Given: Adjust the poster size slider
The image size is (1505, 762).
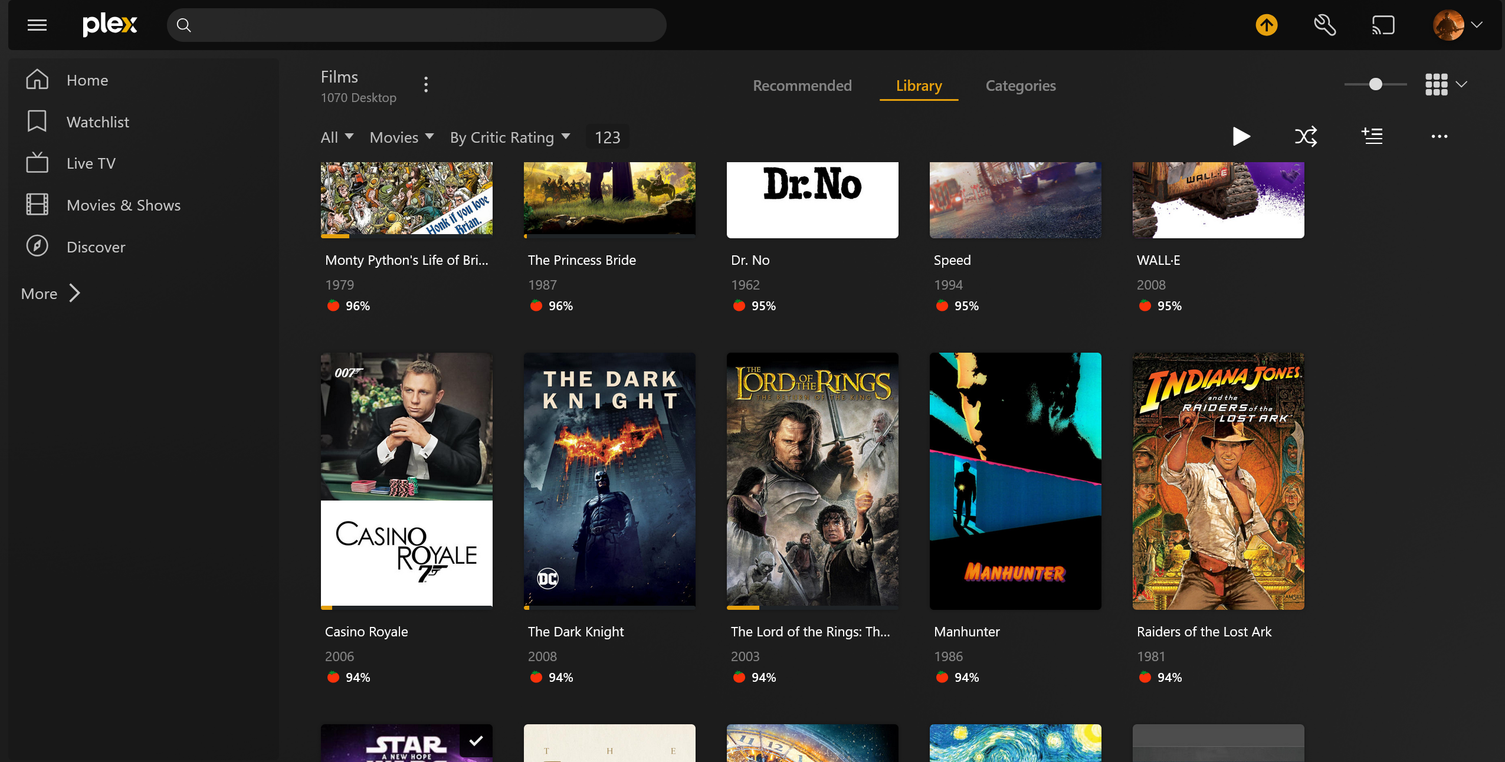Looking at the screenshot, I should 1375,84.
